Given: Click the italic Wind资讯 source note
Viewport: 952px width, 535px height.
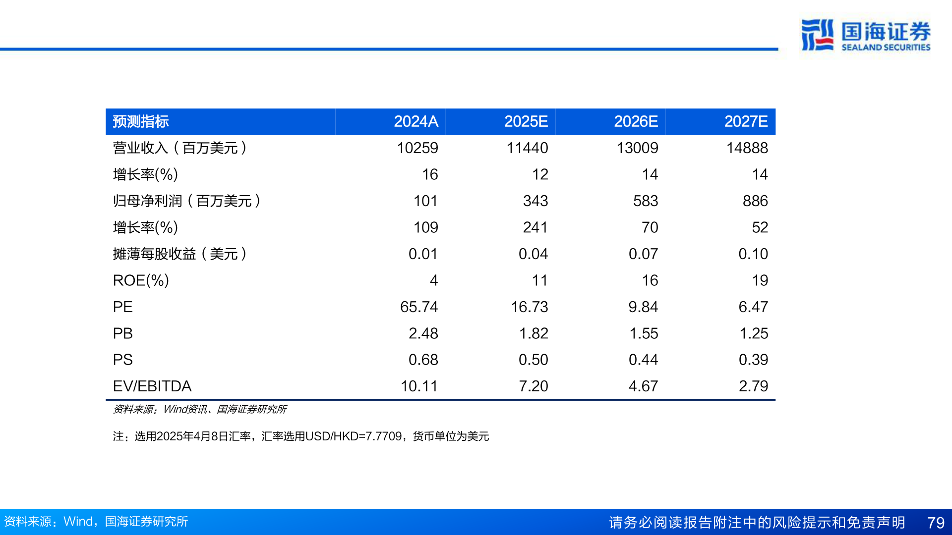Looking at the screenshot, I should click(x=200, y=409).
